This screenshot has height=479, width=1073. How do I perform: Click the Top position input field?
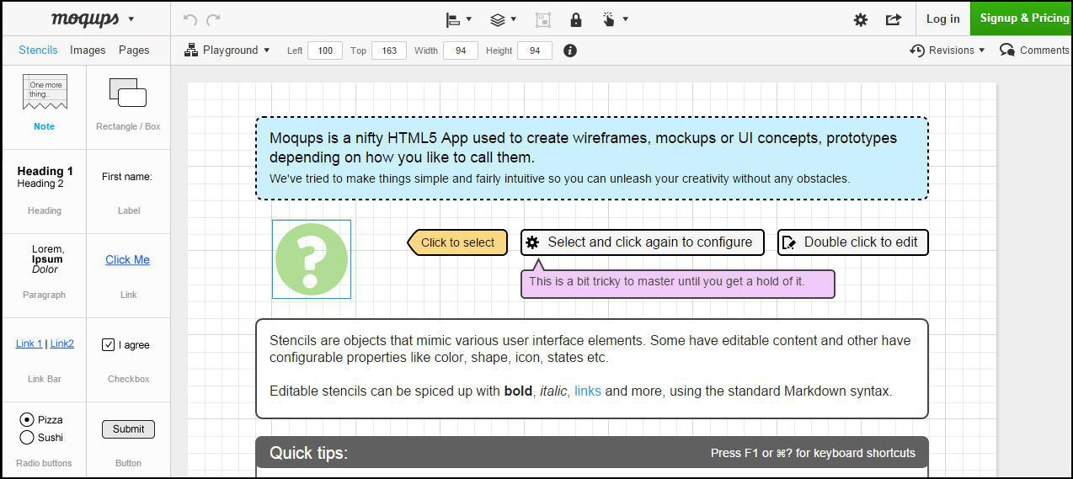point(389,51)
